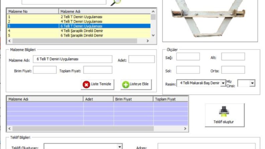Open the Teklifi Oluşturan dropdown
This screenshot has width=265, height=149.
(x=120, y=146)
